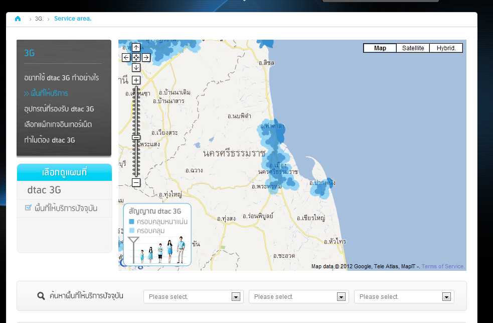This screenshot has height=323, width=493.
Task: Click the อ.นบพิตำ label on map
Action: tap(239, 116)
